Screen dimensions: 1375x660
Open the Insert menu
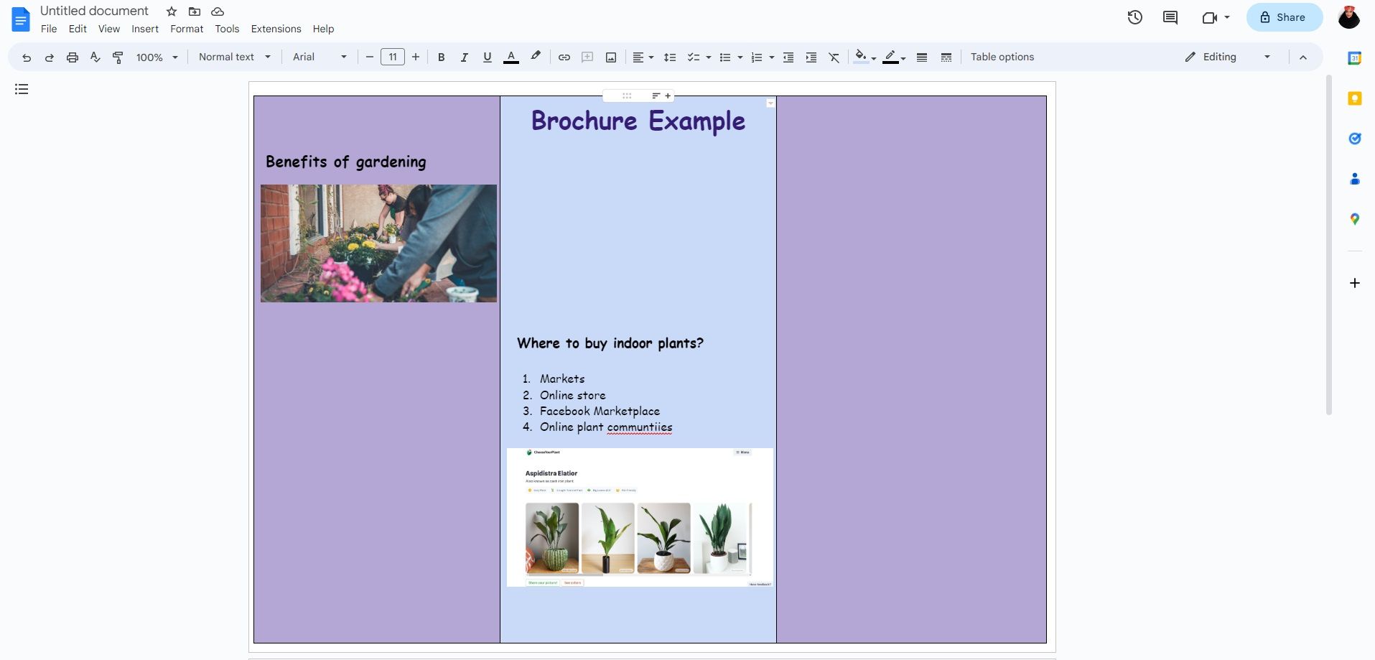tap(145, 29)
